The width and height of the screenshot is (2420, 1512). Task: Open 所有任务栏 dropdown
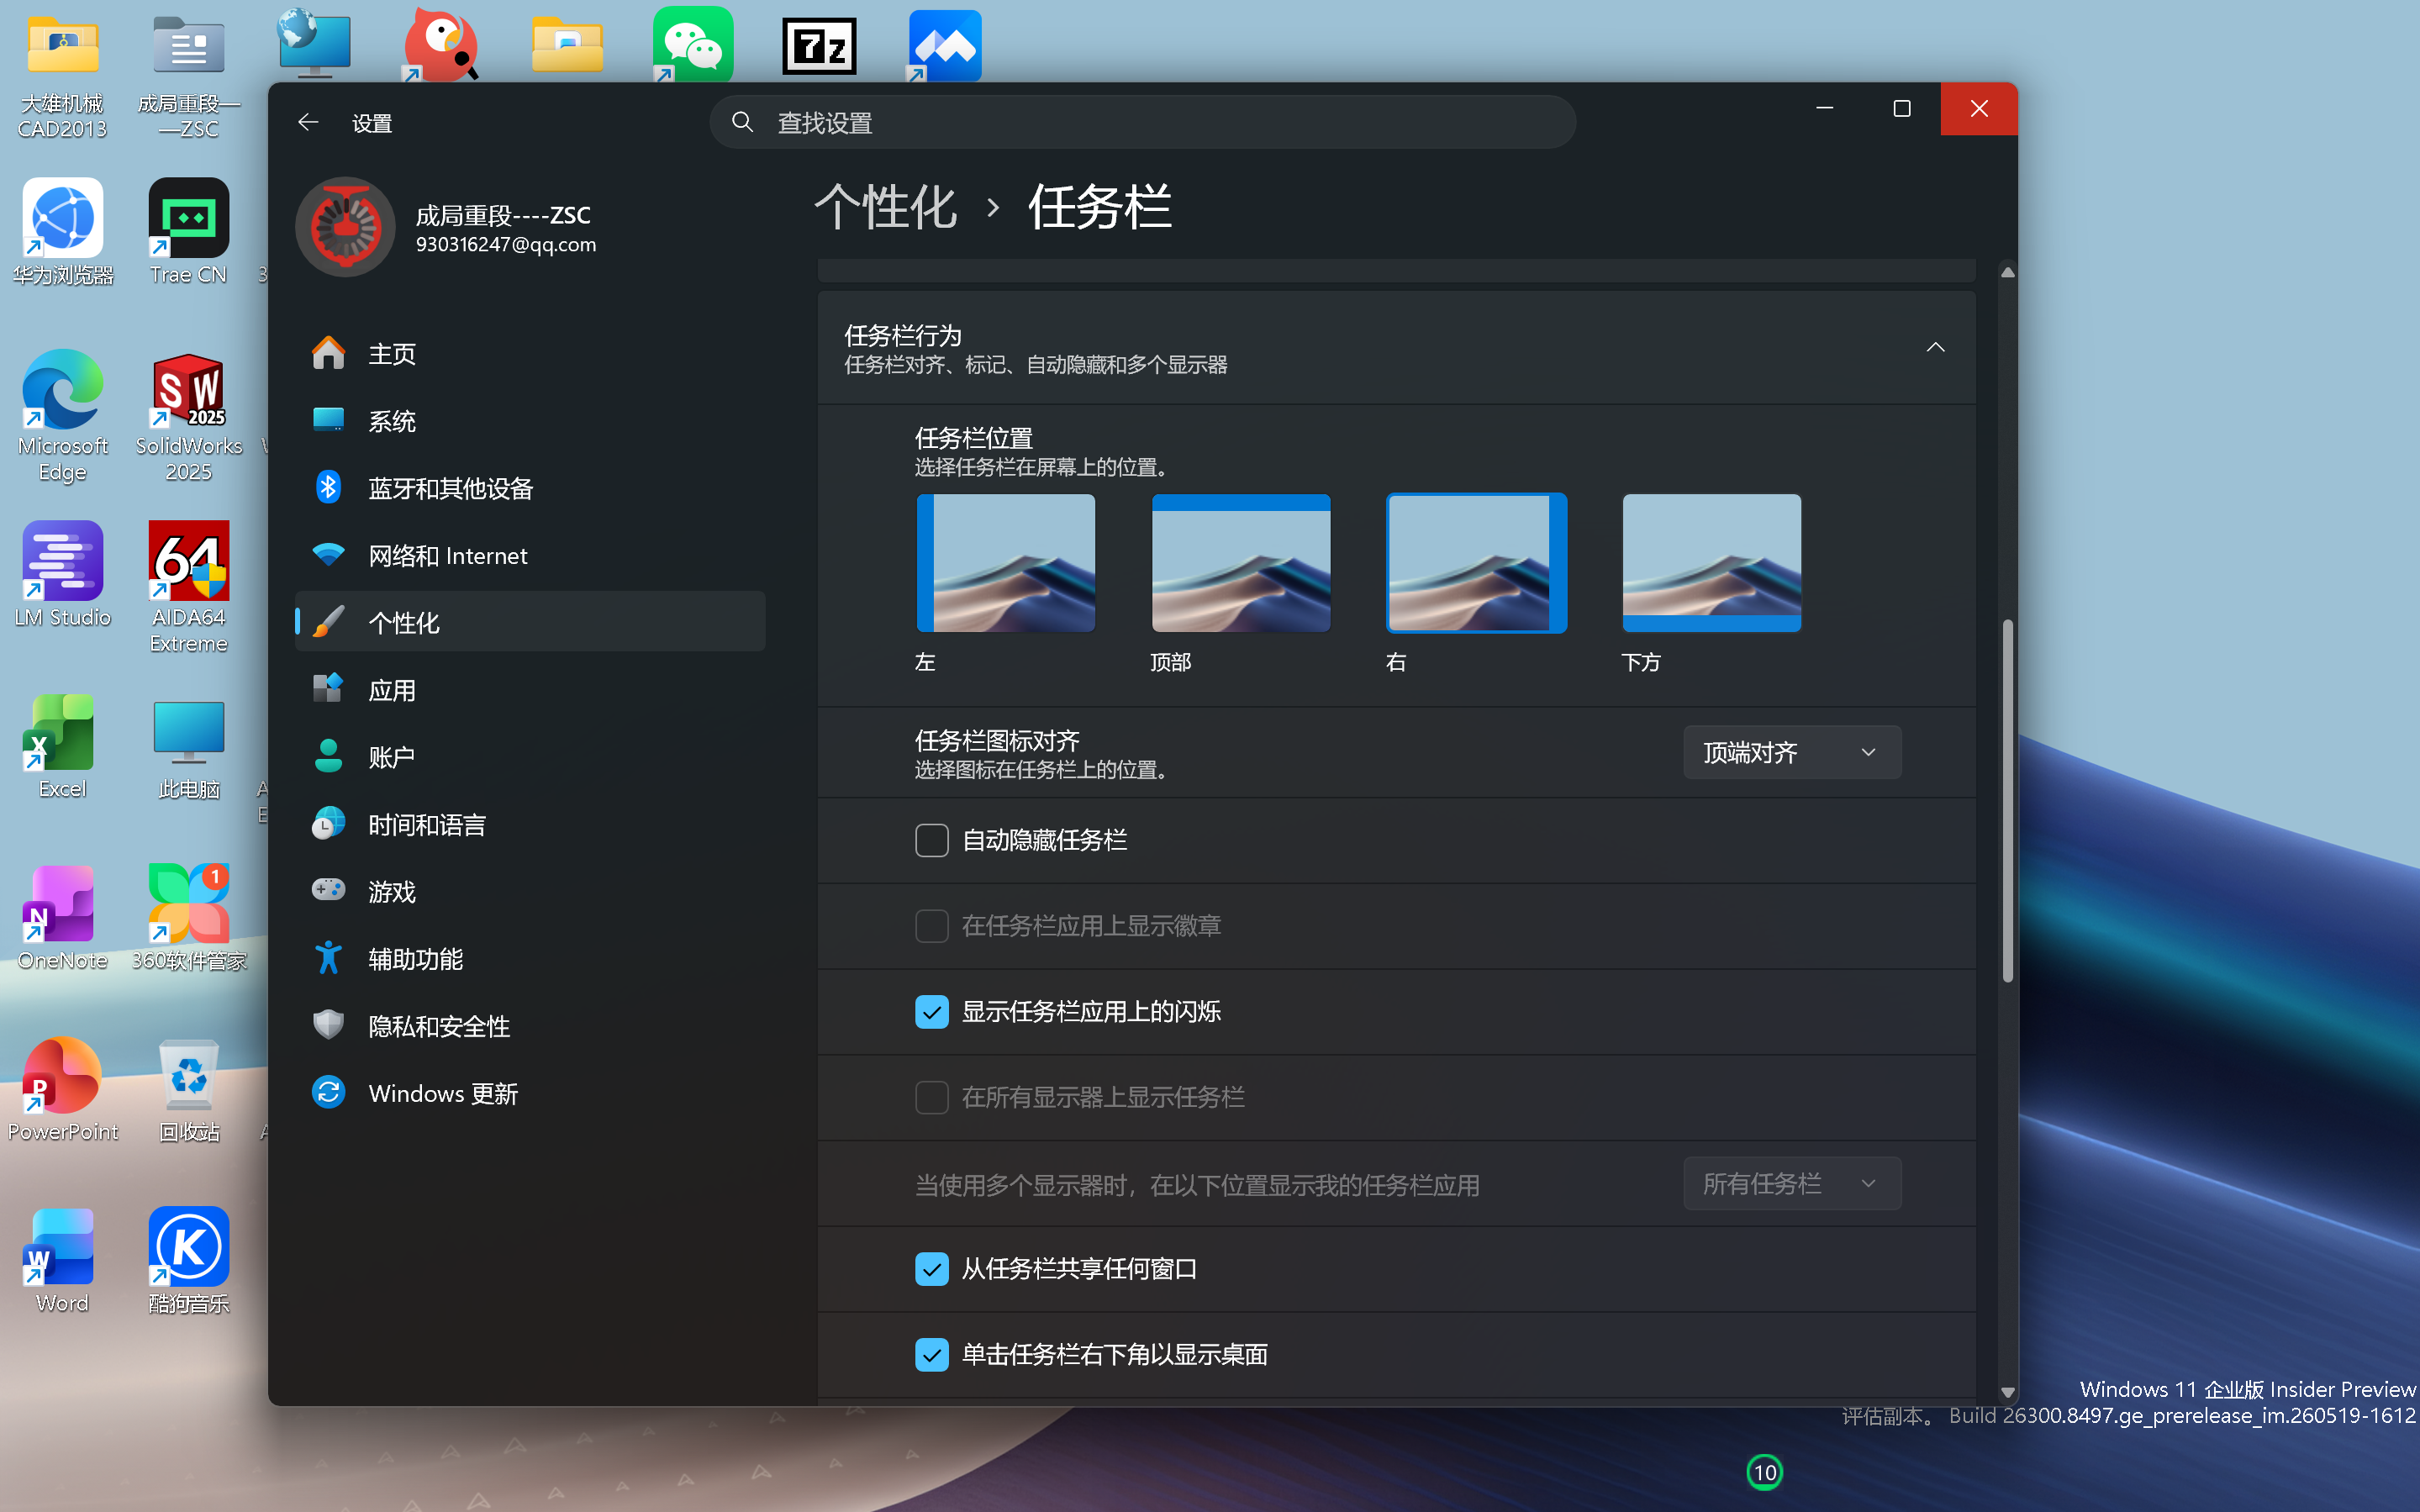point(1792,1184)
